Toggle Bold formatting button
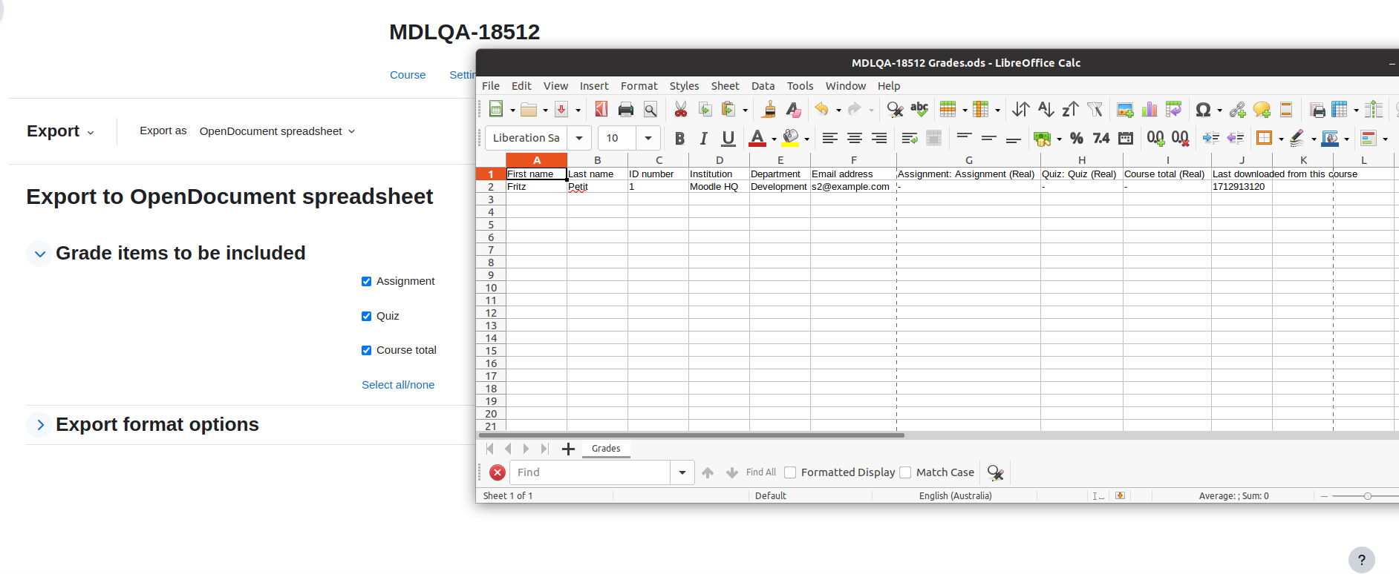The image size is (1399, 574). [x=679, y=138]
